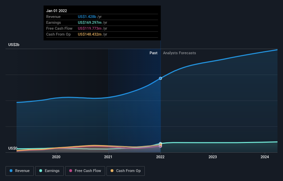
Task: Toggle the Earnings legend button
Action: coord(49,171)
